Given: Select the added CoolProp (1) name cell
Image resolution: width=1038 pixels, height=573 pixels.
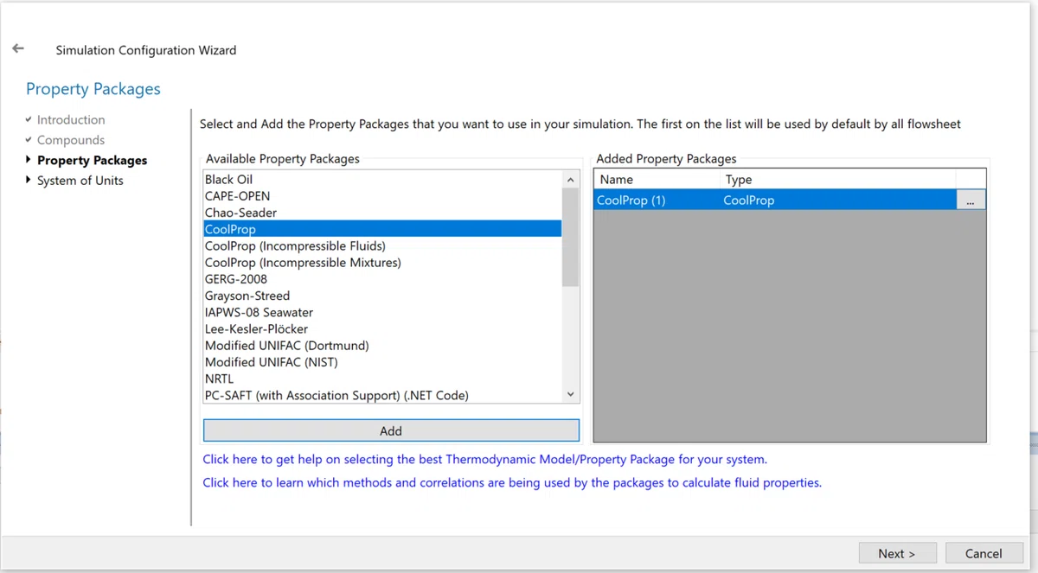Looking at the screenshot, I should [x=657, y=201].
